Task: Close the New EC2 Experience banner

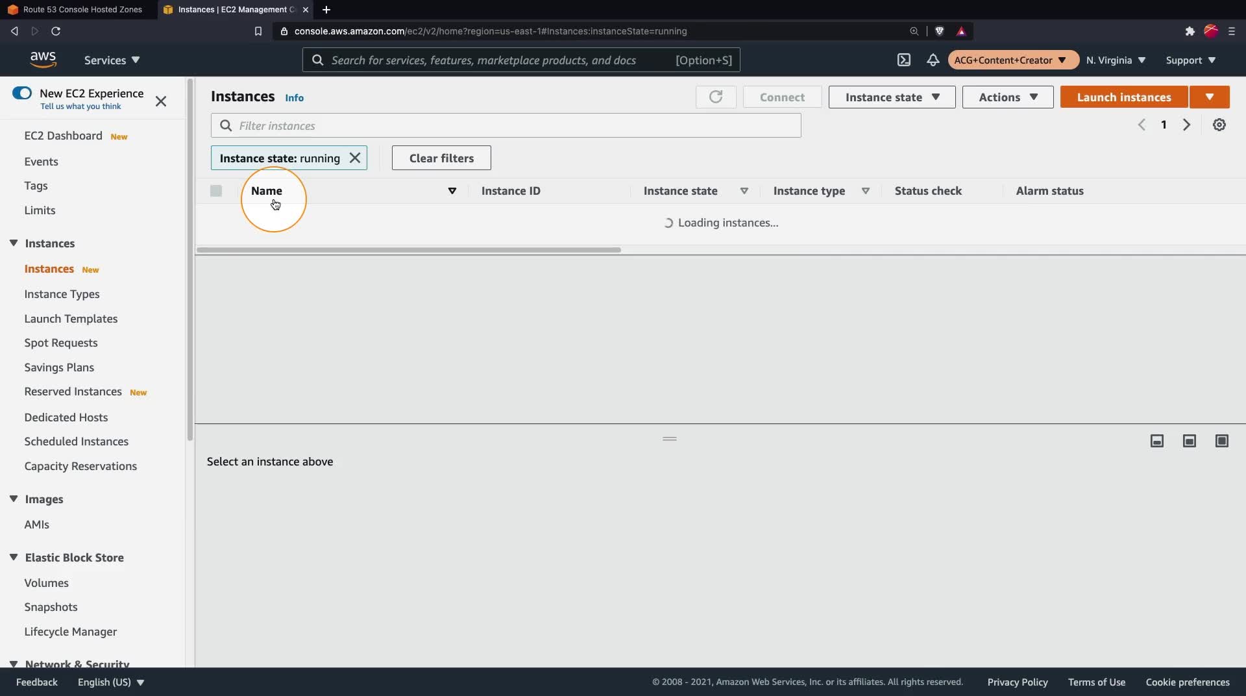Action: (161, 101)
